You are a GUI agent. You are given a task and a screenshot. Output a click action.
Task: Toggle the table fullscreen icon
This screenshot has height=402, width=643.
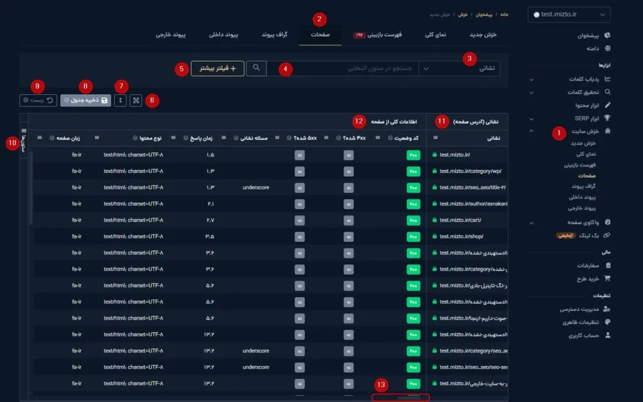tap(136, 100)
